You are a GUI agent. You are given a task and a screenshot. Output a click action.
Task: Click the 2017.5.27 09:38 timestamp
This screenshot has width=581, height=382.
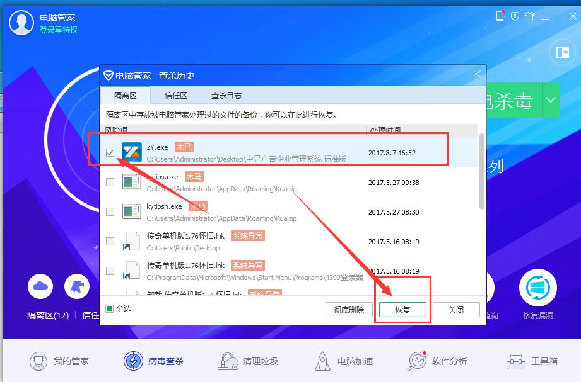[394, 183]
